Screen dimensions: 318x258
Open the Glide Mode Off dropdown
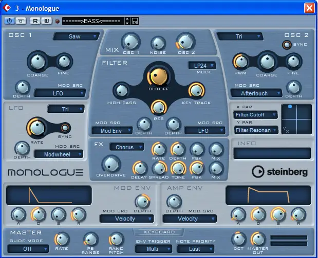[x=28, y=249]
